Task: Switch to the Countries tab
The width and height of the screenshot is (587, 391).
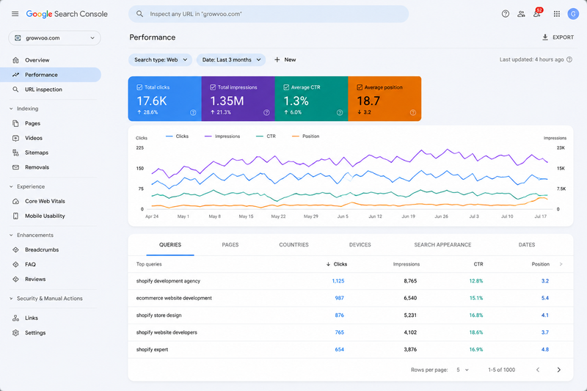Action: [294, 245]
